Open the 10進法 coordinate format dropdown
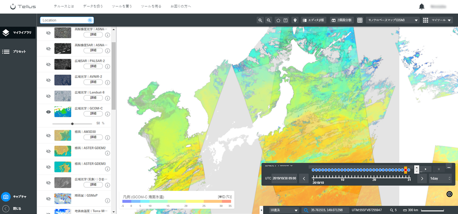The image size is (458, 214). [284, 210]
